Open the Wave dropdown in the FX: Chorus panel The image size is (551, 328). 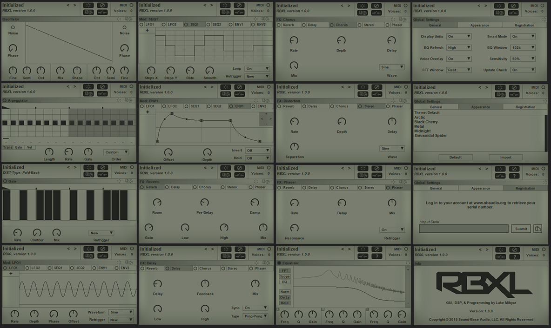(x=392, y=67)
